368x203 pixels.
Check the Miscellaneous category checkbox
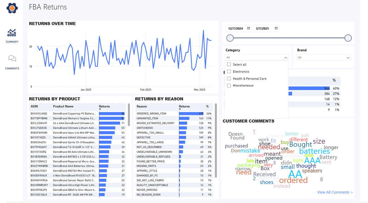pos(229,85)
